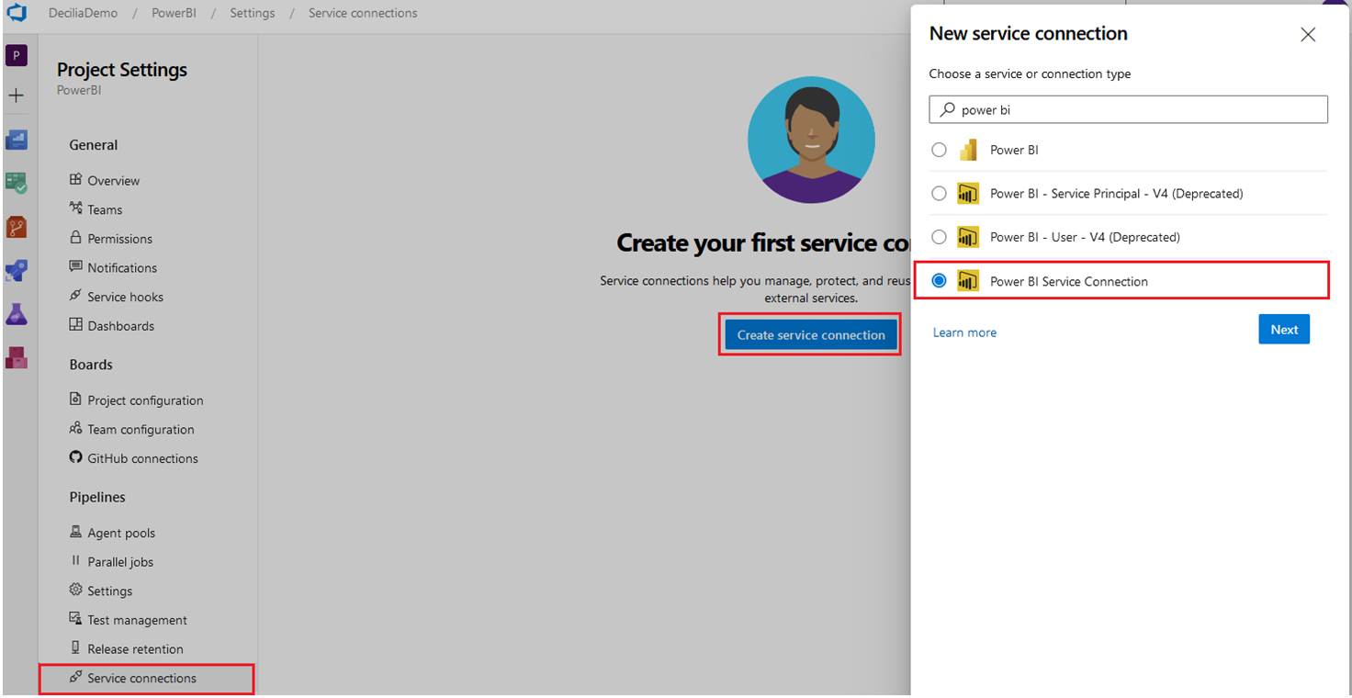Open Agent pools settings page
The height and width of the screenshot is (698, 1352).
tap(121, 533)
